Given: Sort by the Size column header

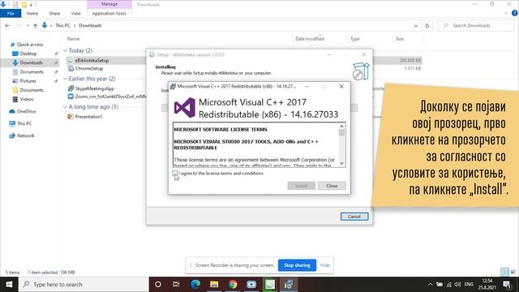Looking at the screenshot, I should click(400, 39).
